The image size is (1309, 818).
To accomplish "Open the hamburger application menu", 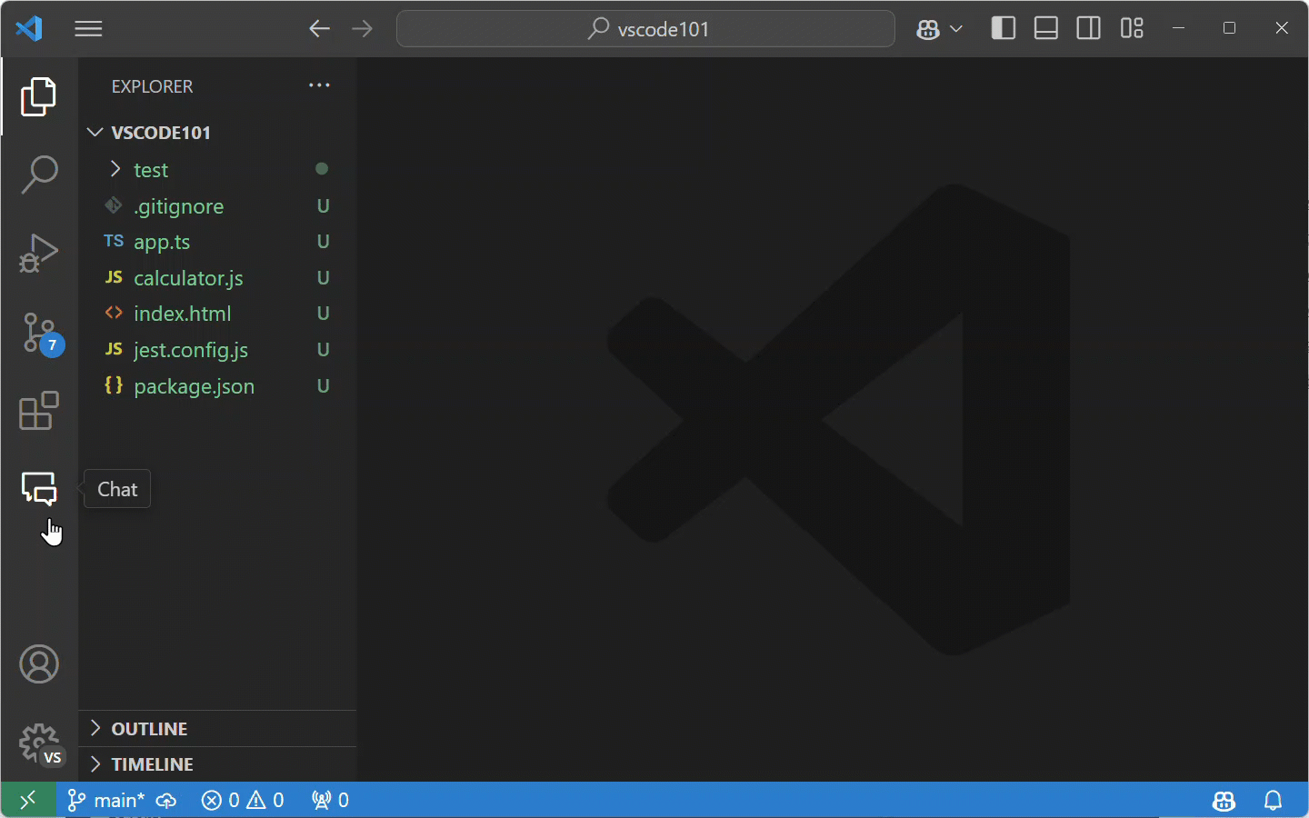I will 88,29.
